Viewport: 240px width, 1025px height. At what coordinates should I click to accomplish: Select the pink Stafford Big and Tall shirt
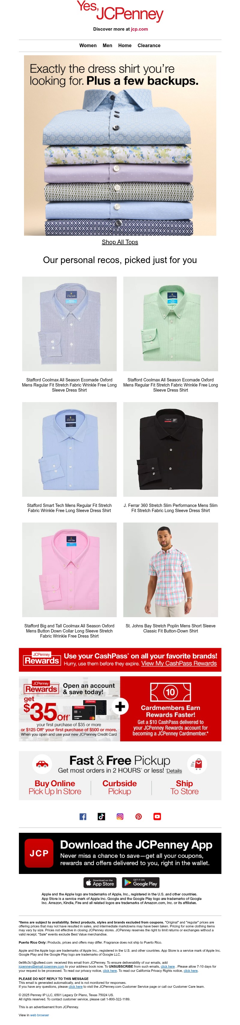point(70,570)
